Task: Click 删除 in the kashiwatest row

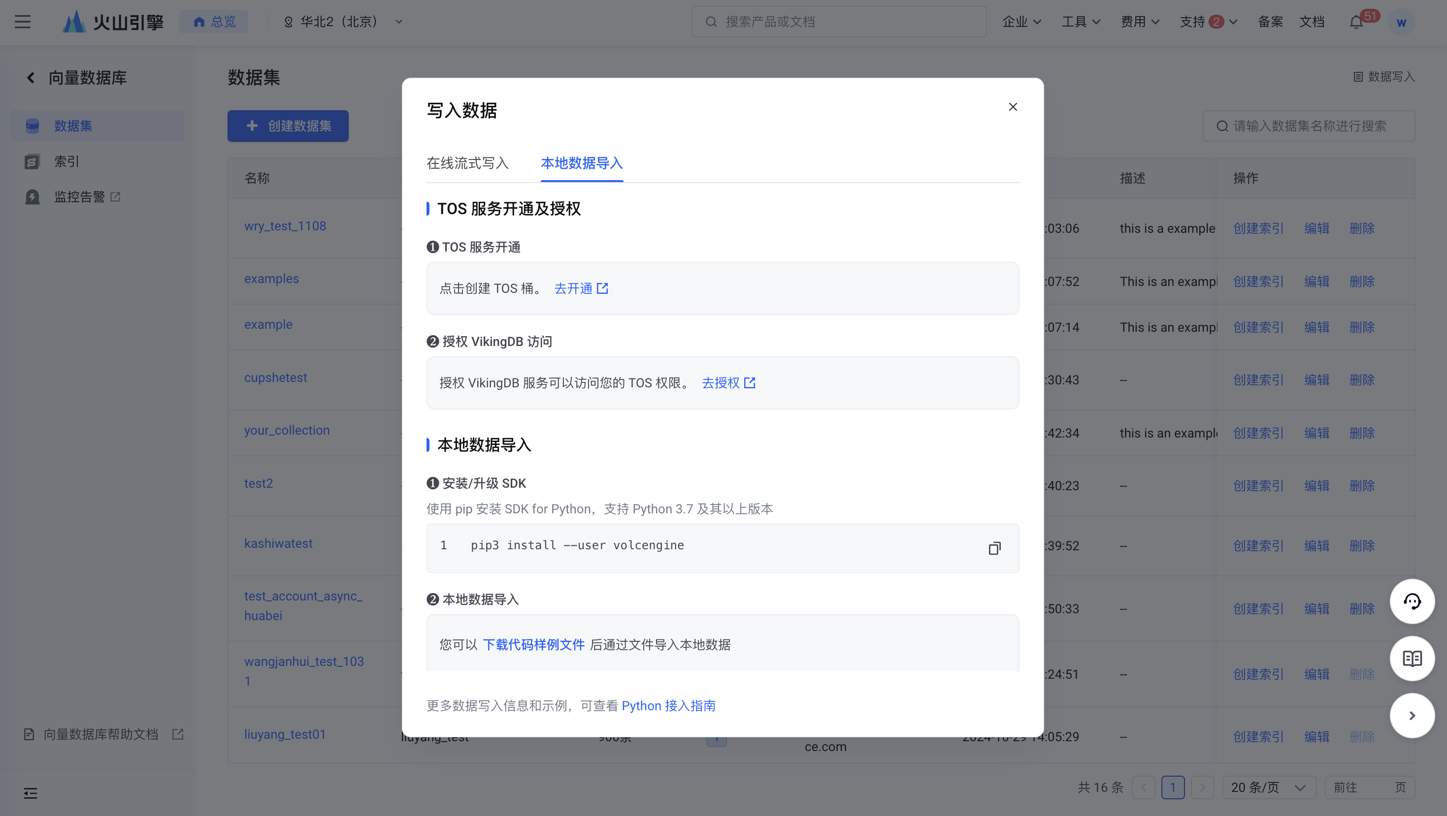Action: tap(1362, 545)
